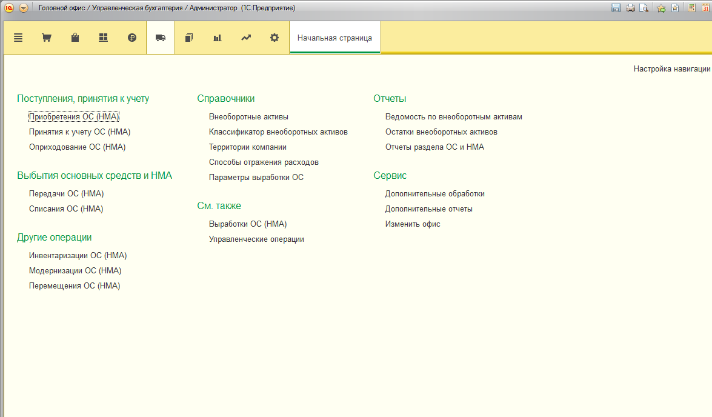Open Настройка навигации
712x417 pixels.
tap(671, 68)
